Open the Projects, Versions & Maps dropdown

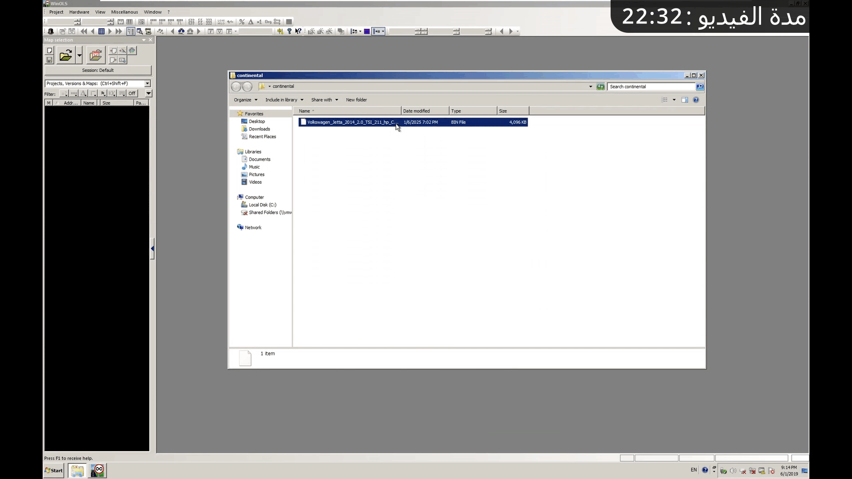(147, 83)
